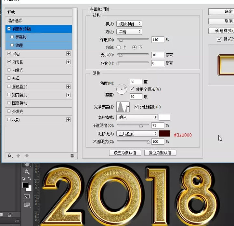Viewport: 234px width, 226px height.
Task: Select the Zoom tool in the toolbar
Action: (x=27, y=172)
